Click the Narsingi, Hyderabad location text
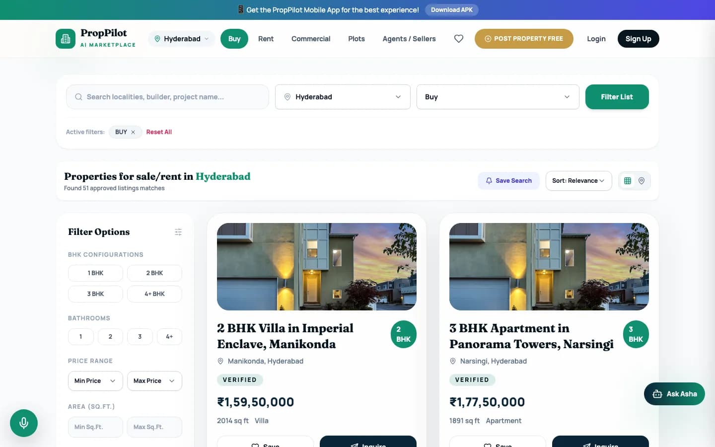This screenshot has width=715, height=447. [x=493, y=361]
